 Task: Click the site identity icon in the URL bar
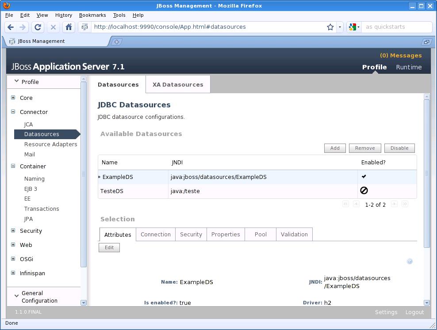point(85,27)
